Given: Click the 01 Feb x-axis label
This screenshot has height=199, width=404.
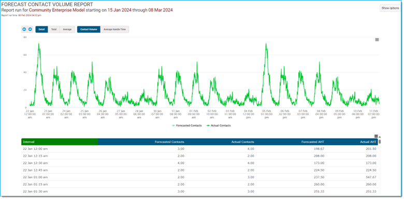Looking at the screenshot, I should (x=194, y=114).
